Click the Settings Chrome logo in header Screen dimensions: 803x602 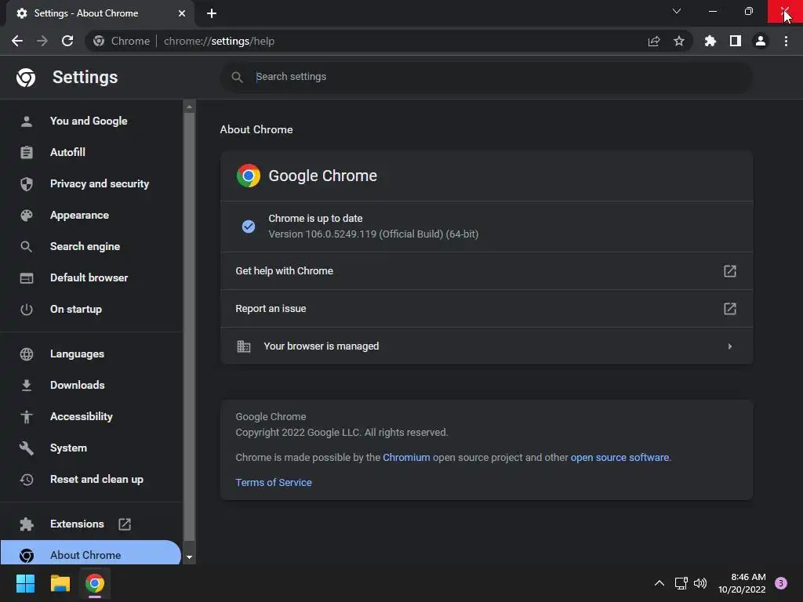26,78
